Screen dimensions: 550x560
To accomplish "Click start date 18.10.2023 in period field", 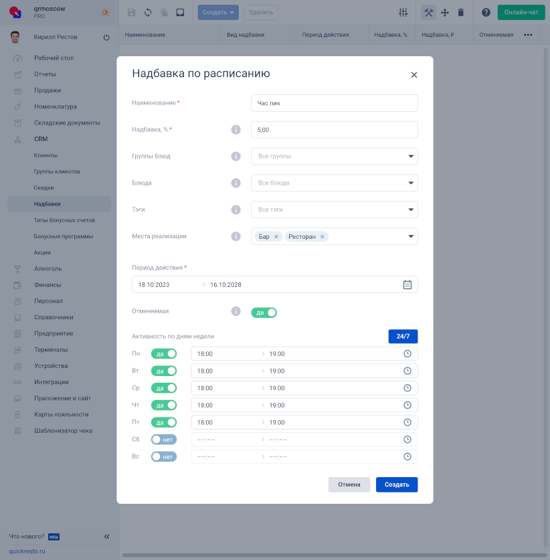I will pos(154,284).
